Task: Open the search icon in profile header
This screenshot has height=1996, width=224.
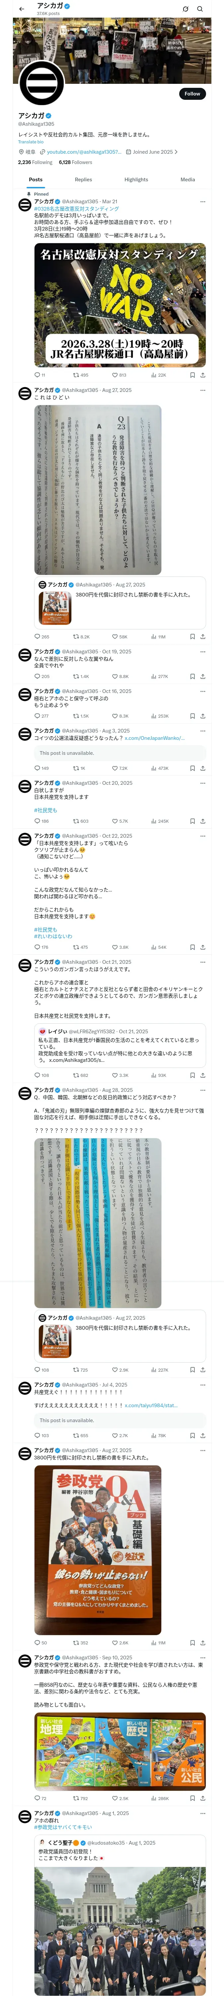Action: (200, 9)
